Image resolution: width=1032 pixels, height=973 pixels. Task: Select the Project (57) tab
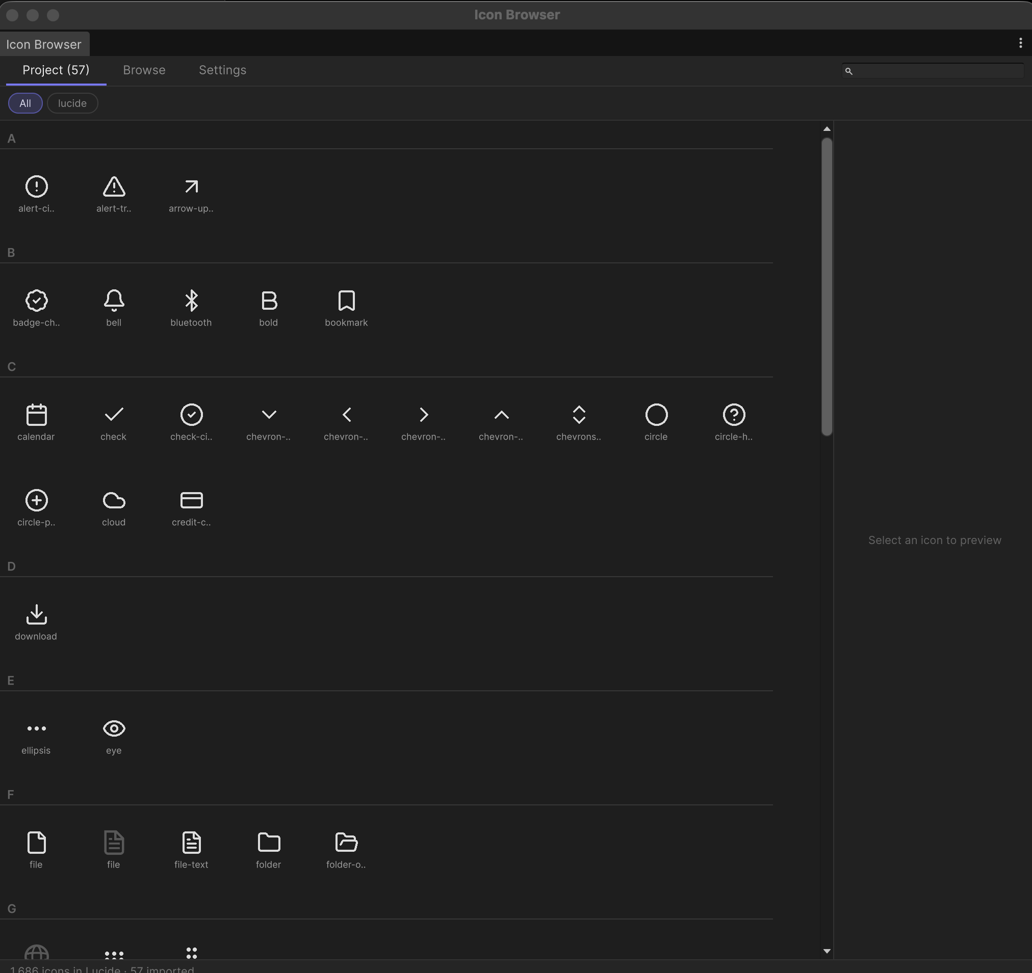56,70
